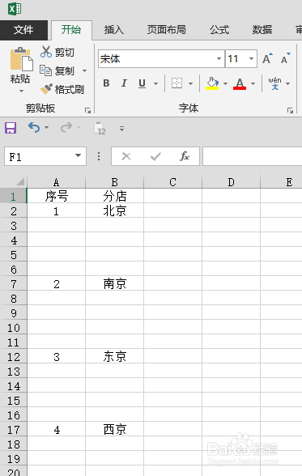The image size is (302, 476).
Task: Expand the Name Box dropdown arrow
Action: pos(79,155)
